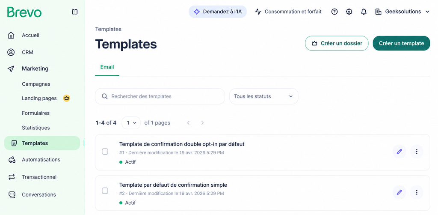Open Template de confirmation double opt-in par défaut

click(x=182, y=144)
